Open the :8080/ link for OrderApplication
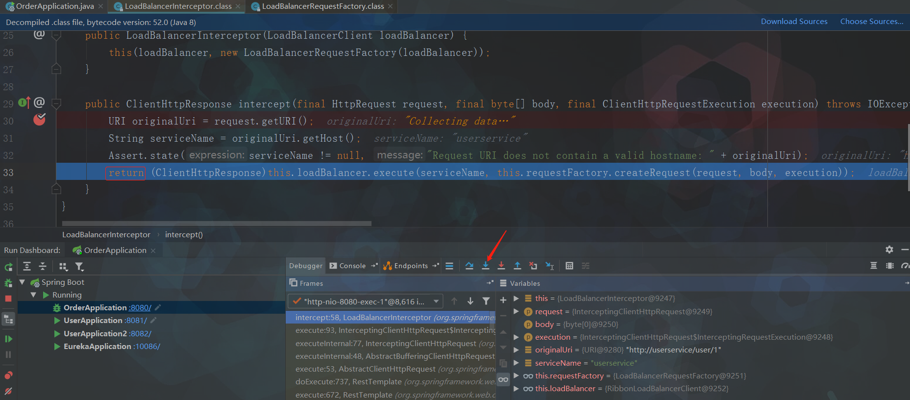 pos(140,307)
